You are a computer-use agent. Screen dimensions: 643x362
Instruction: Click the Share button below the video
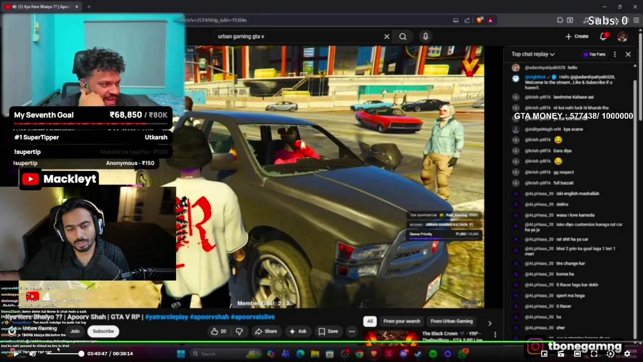[266, 331]
